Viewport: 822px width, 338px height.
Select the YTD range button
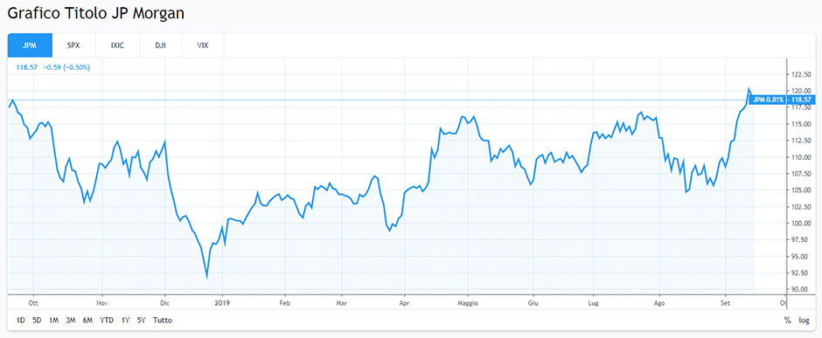coord(107,321)
